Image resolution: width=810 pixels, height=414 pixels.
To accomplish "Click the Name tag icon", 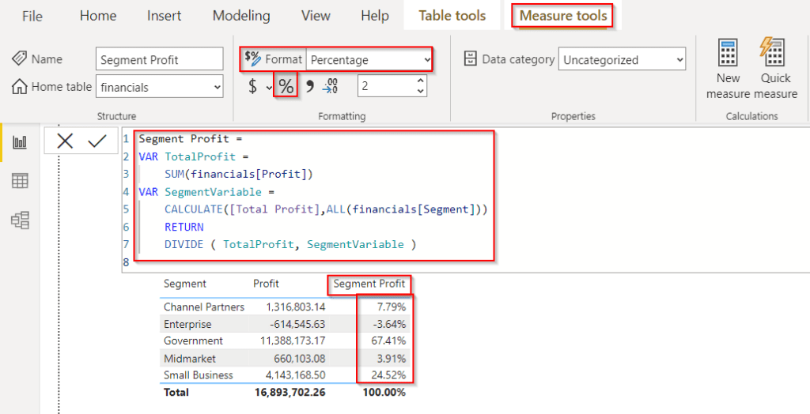I will [x=19, y=58].
